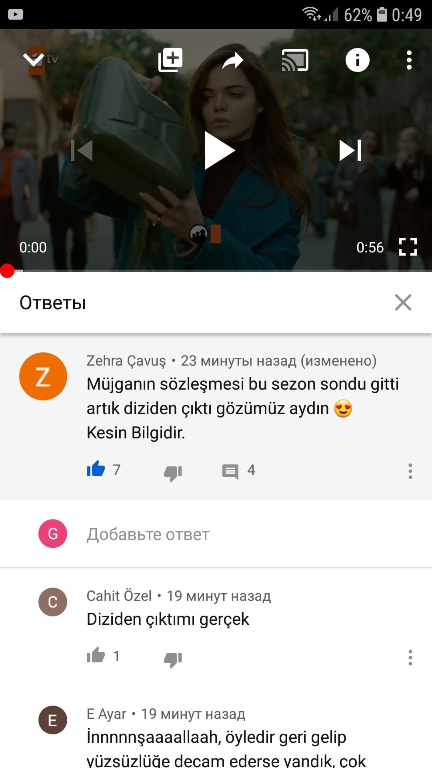Viewport: 432px width, 768px height.
Task: Tap the add to playlist icon
Action: click(x=170, y=60)
